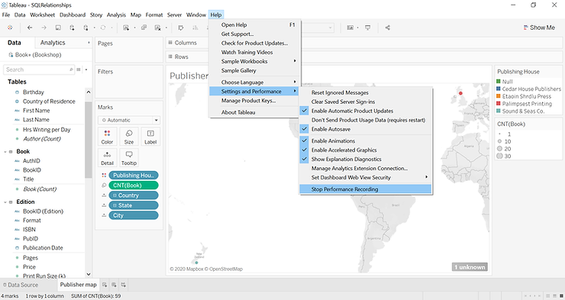Click the New Data Source icon
Viewport: 565px width, 300px height.
[x=72, y=27]
